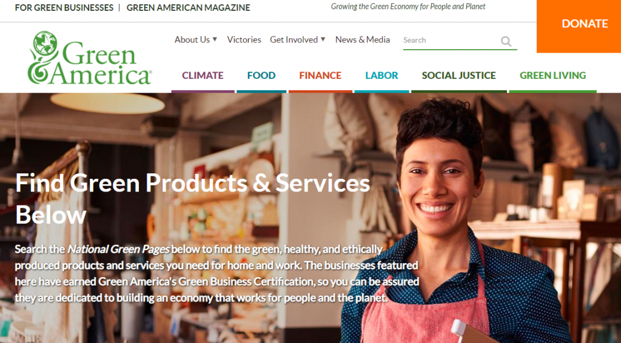Focus the Search input field
This screenshot has height=343, width=621.
point(451,41)
